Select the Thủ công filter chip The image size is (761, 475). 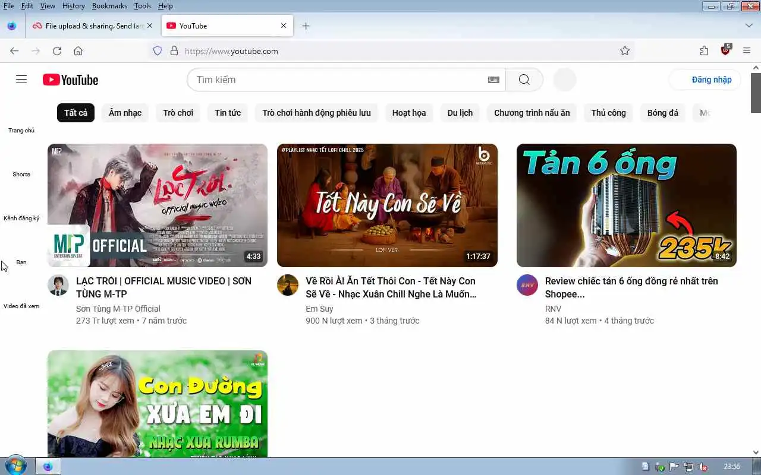coord(608,113)
